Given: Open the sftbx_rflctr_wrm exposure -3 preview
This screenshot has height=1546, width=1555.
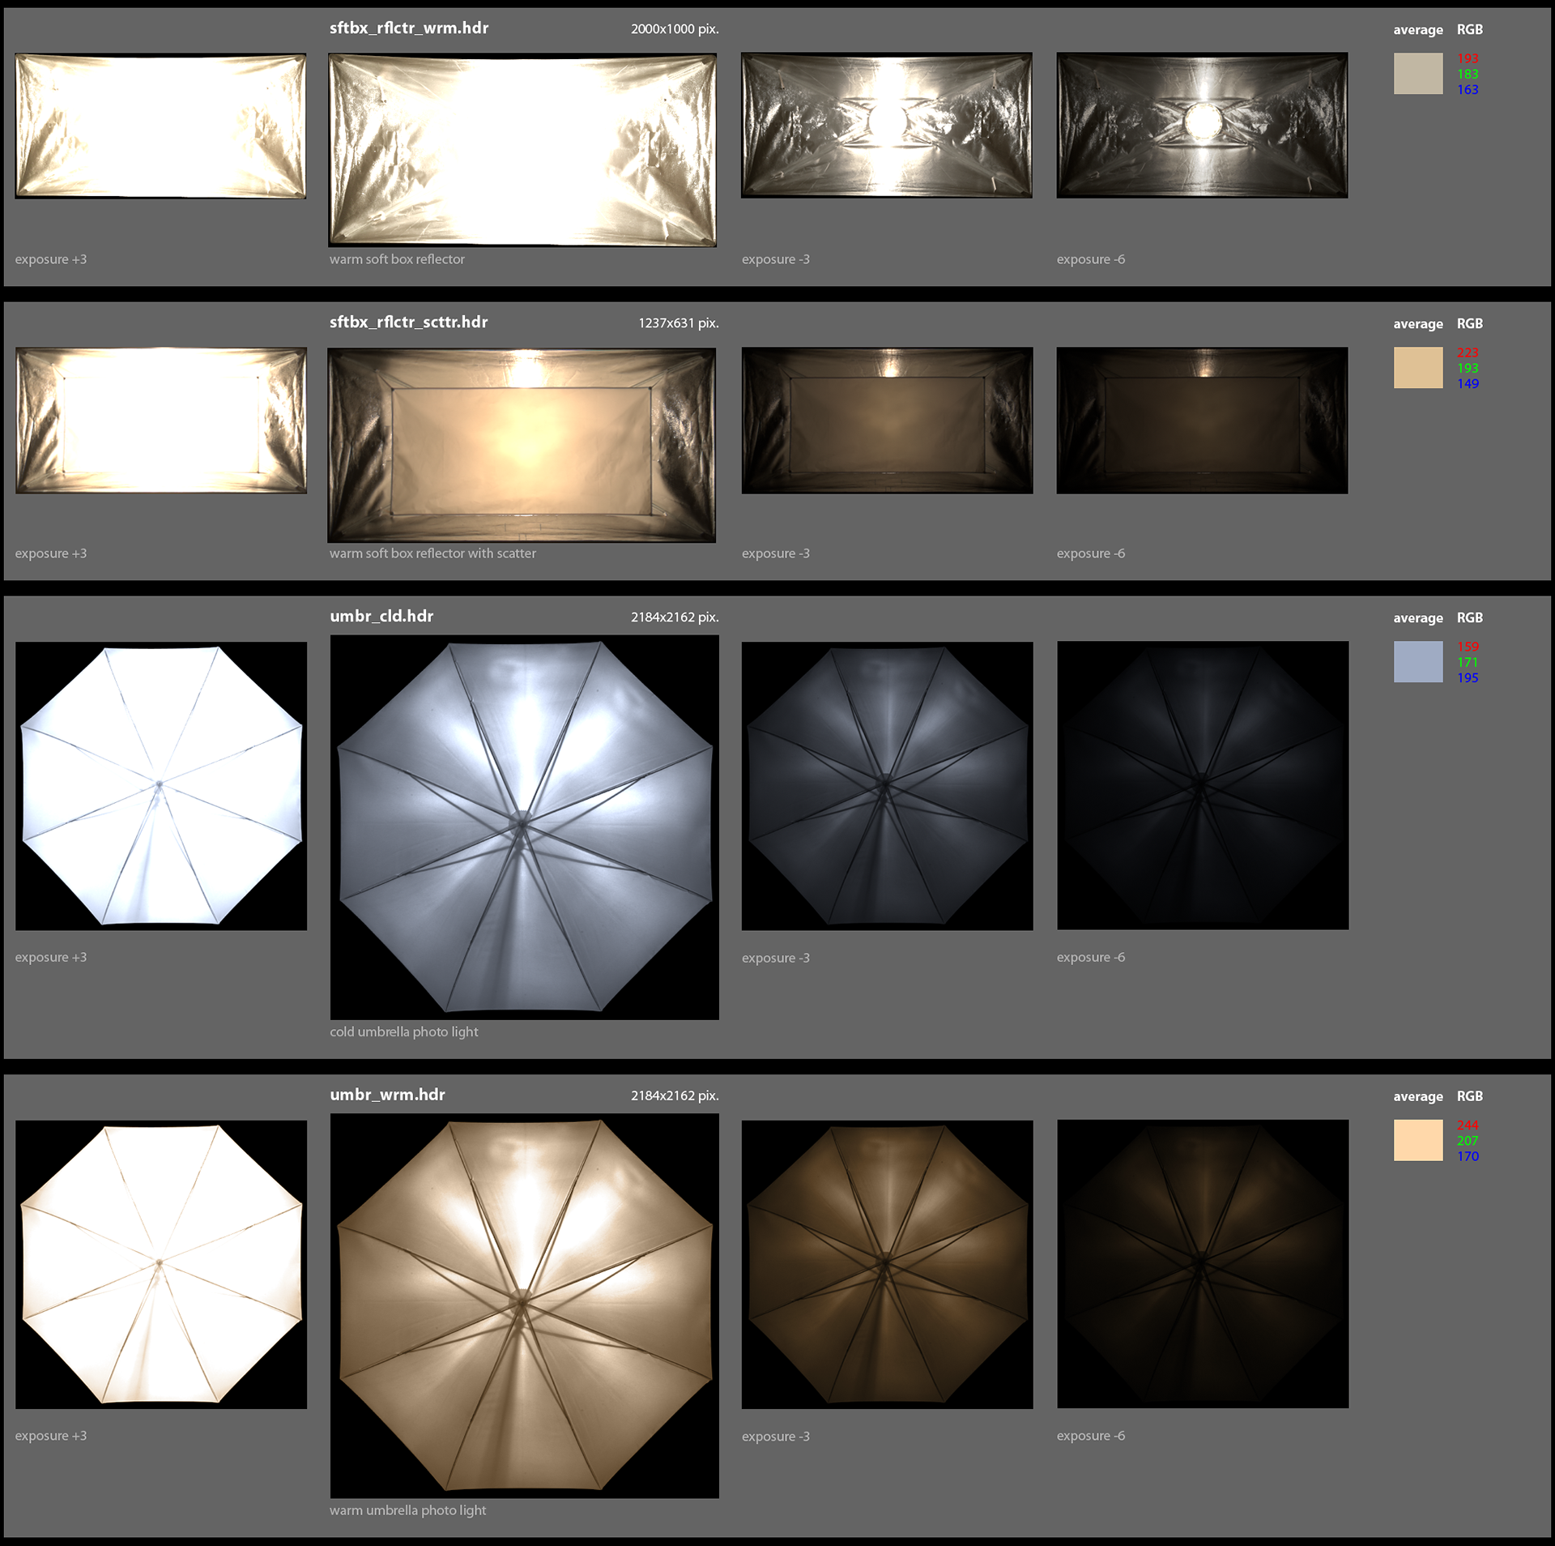Looking at the screenshot, I should (886, 125).
